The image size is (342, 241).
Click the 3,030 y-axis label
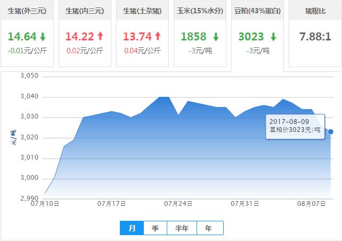coord(29,117)
